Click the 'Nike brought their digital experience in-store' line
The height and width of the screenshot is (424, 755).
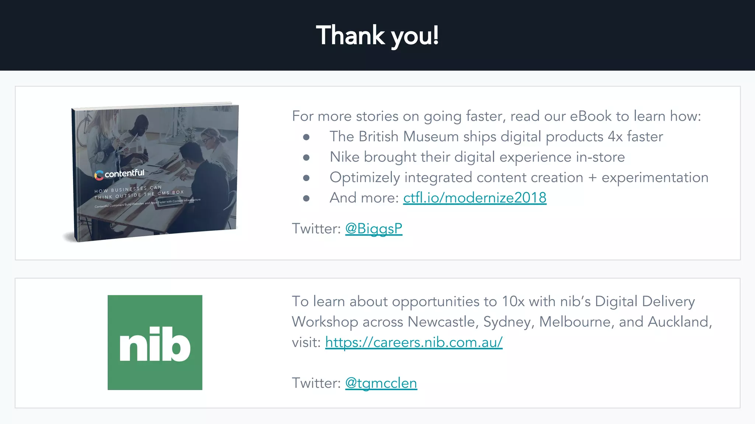pyautogui.click(x=477, y=157)
